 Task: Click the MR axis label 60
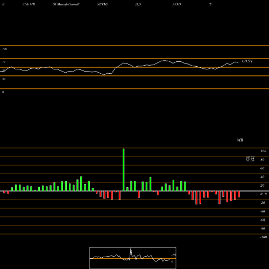(x=262, y=168)
